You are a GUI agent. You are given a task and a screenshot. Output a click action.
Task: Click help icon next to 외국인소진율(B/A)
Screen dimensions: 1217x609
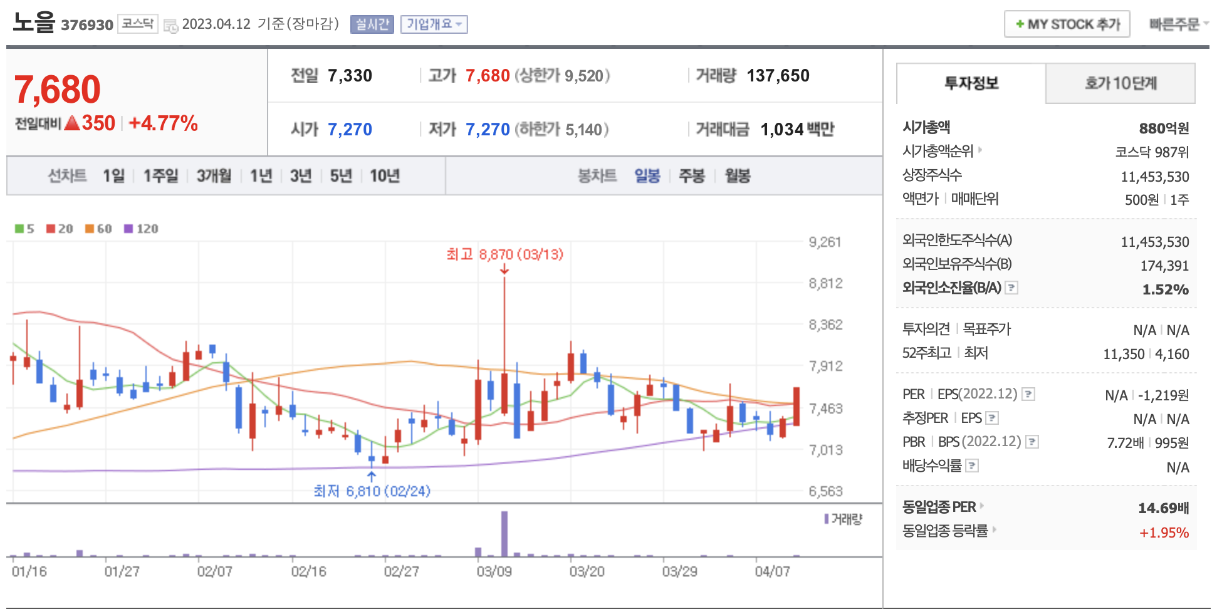1011,288
